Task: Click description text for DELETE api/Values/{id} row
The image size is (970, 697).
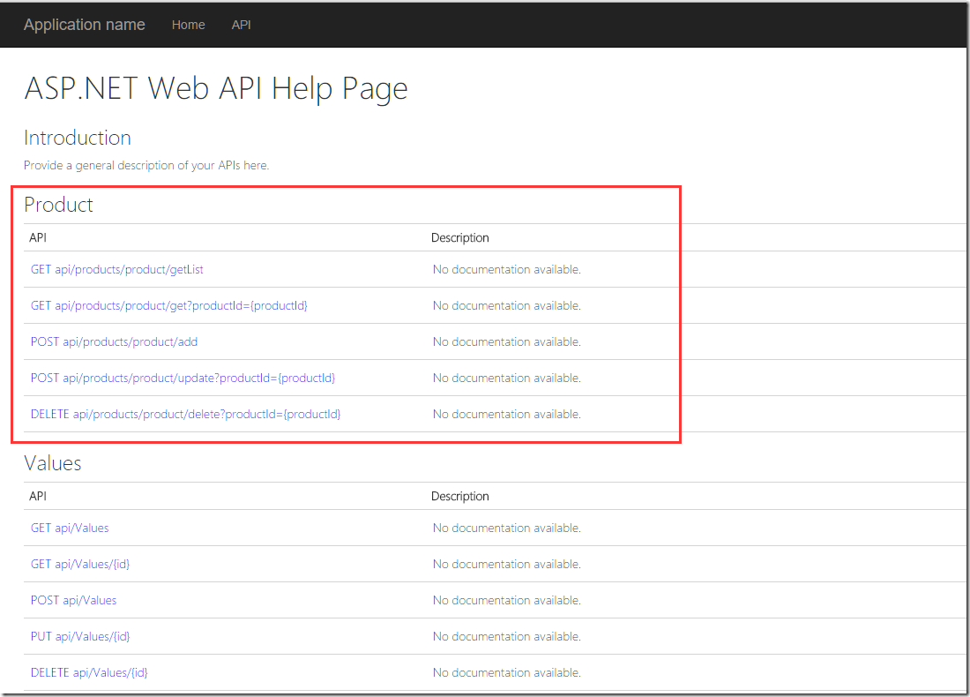Action: pyautogui.click(x=507, y=673)
